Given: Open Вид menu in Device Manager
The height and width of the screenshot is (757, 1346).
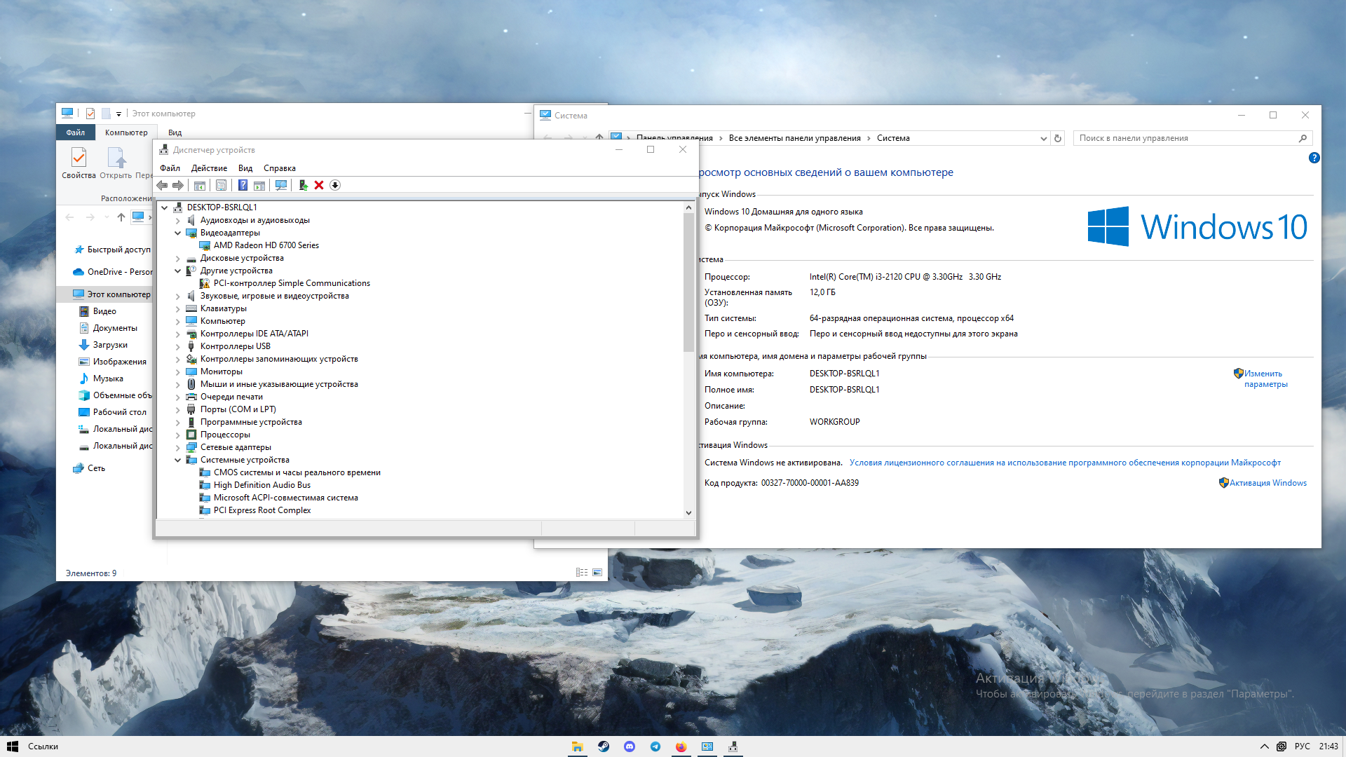Looking at the screenshot, I should tap(245, 168).
